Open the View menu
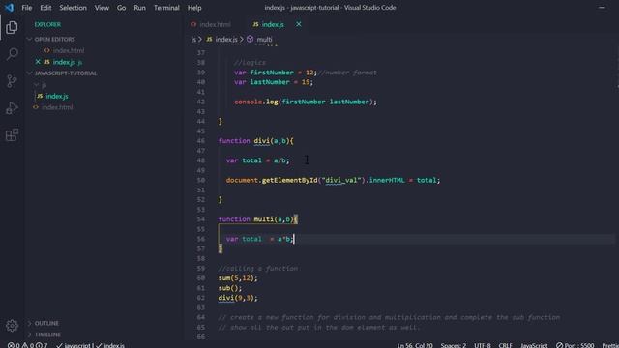This screenshot has height=348, width=619. point(102,8)
